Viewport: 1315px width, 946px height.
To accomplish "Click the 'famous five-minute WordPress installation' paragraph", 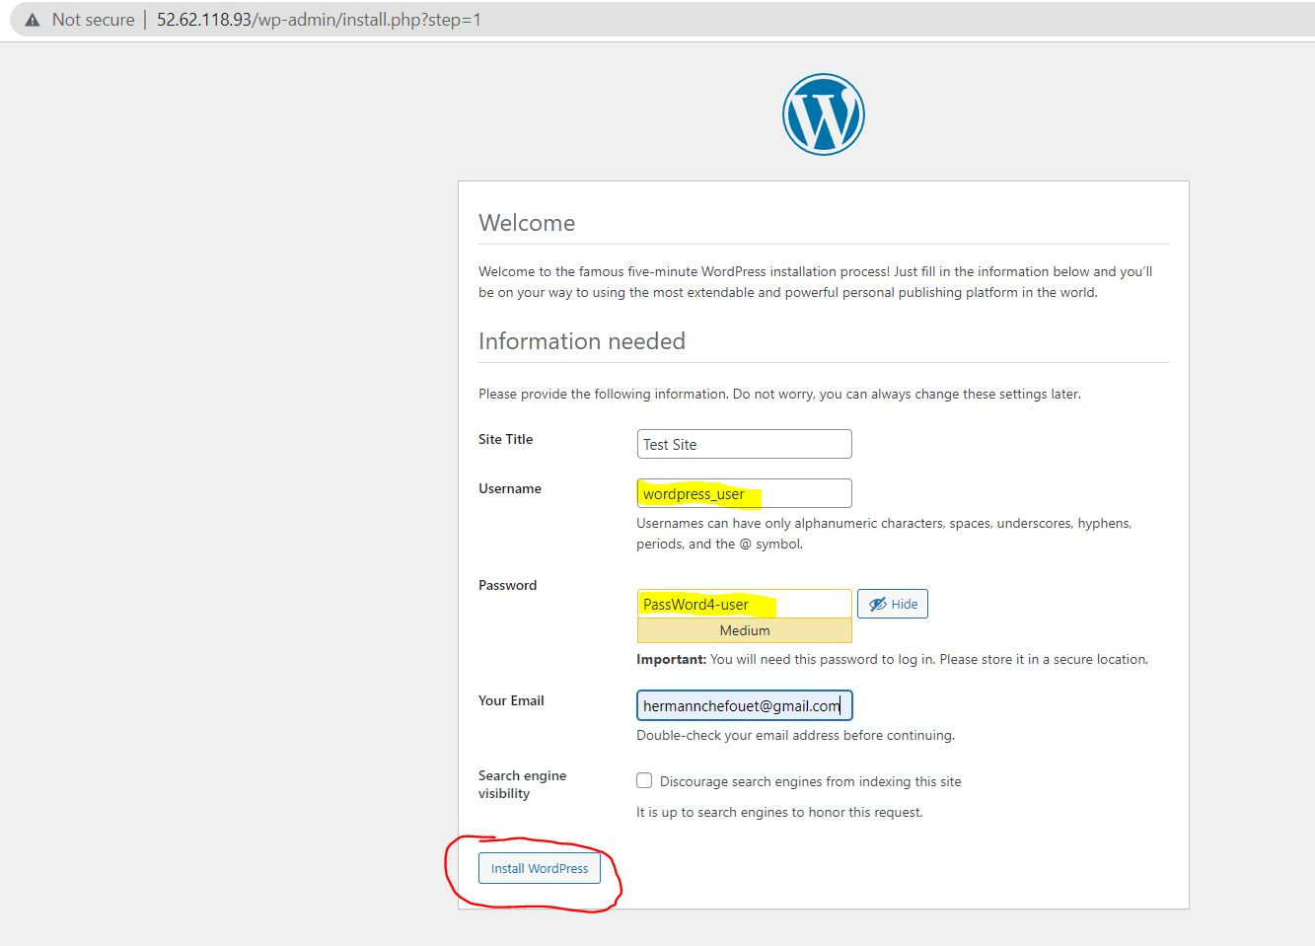I will point(816,282).
